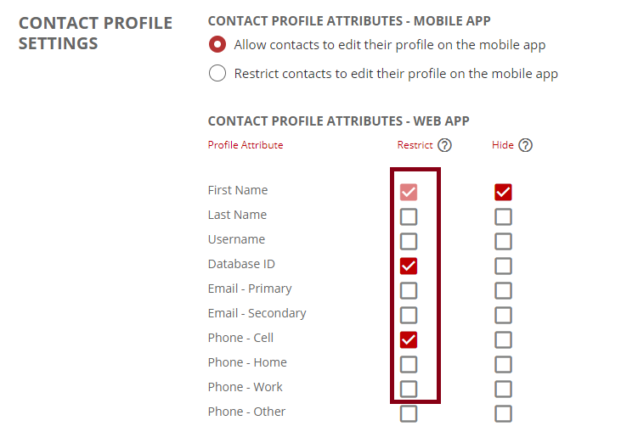
Task: Check Restrict checkbox for Last Name
Action: click(409, 216)
